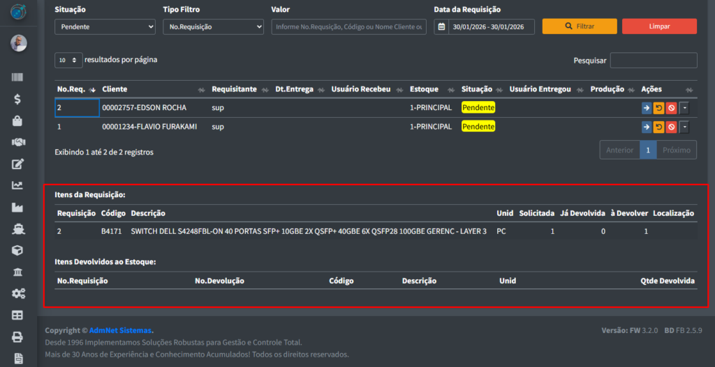This screenshot has height=367, width=715.
Task: Open the barcode icon in the sidebar
Action: [x=18, y=78]
